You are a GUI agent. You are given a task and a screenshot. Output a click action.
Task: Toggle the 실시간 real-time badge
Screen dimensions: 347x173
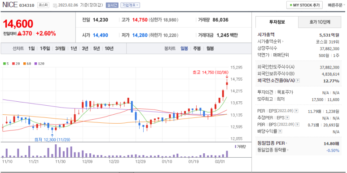(112, 5)
